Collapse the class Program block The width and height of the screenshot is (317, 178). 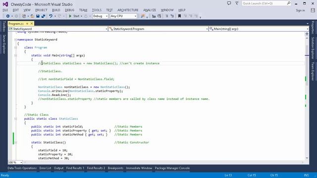(x=15, y=47)
